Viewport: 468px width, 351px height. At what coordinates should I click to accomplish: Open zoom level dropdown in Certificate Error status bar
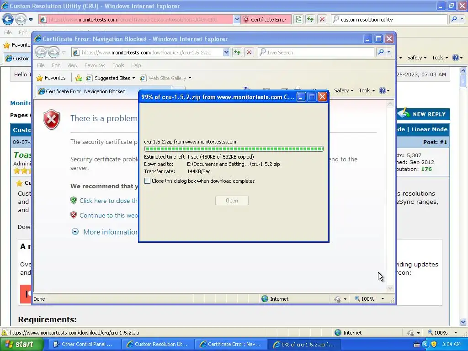pyautogui.click(x=383, y=299)
